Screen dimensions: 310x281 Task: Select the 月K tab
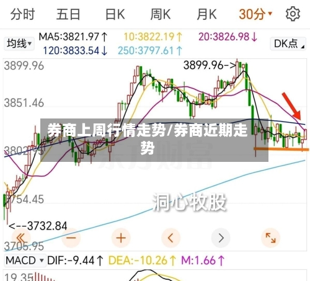[x=206, y=14]
